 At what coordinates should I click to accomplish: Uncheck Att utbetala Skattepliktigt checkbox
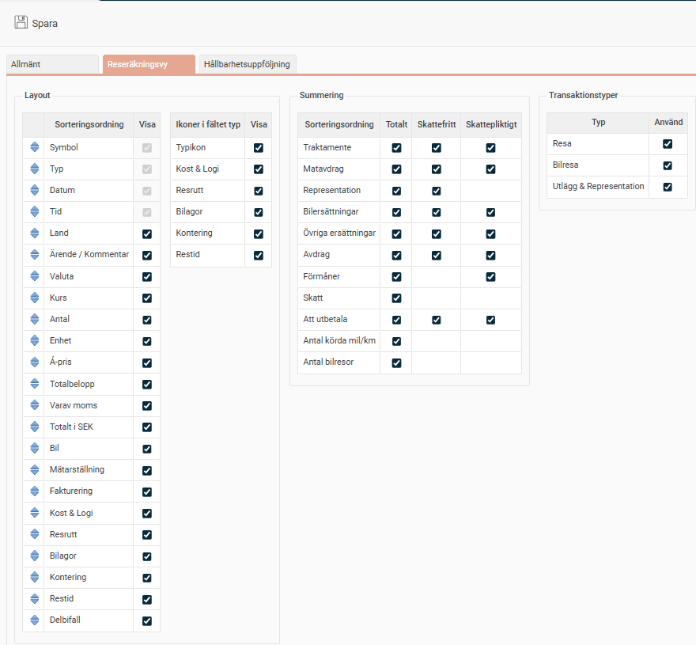[x=491, y=320]
